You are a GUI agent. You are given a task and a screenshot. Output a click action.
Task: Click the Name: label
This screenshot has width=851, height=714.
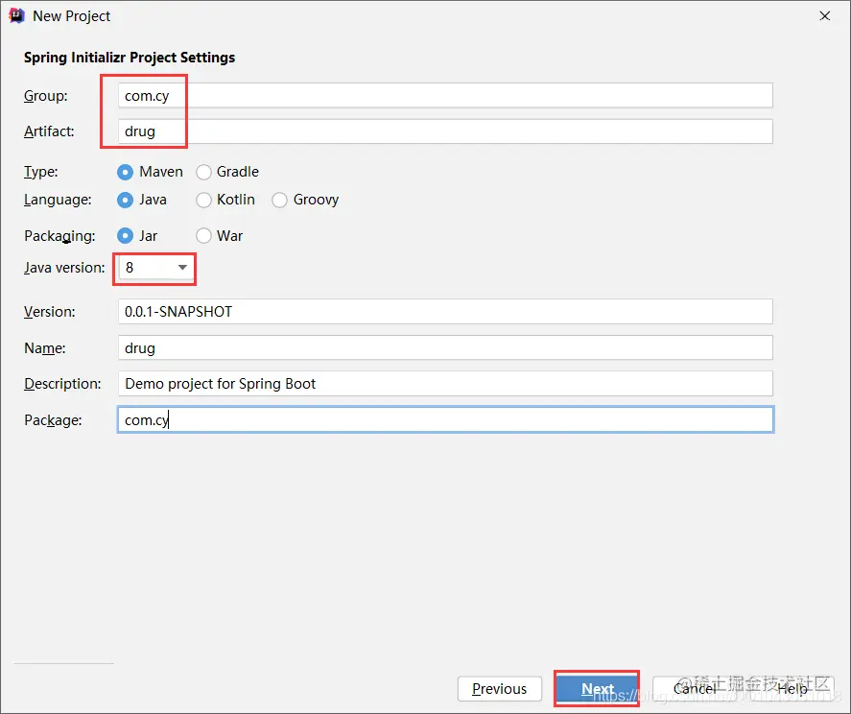coord(44,348)
